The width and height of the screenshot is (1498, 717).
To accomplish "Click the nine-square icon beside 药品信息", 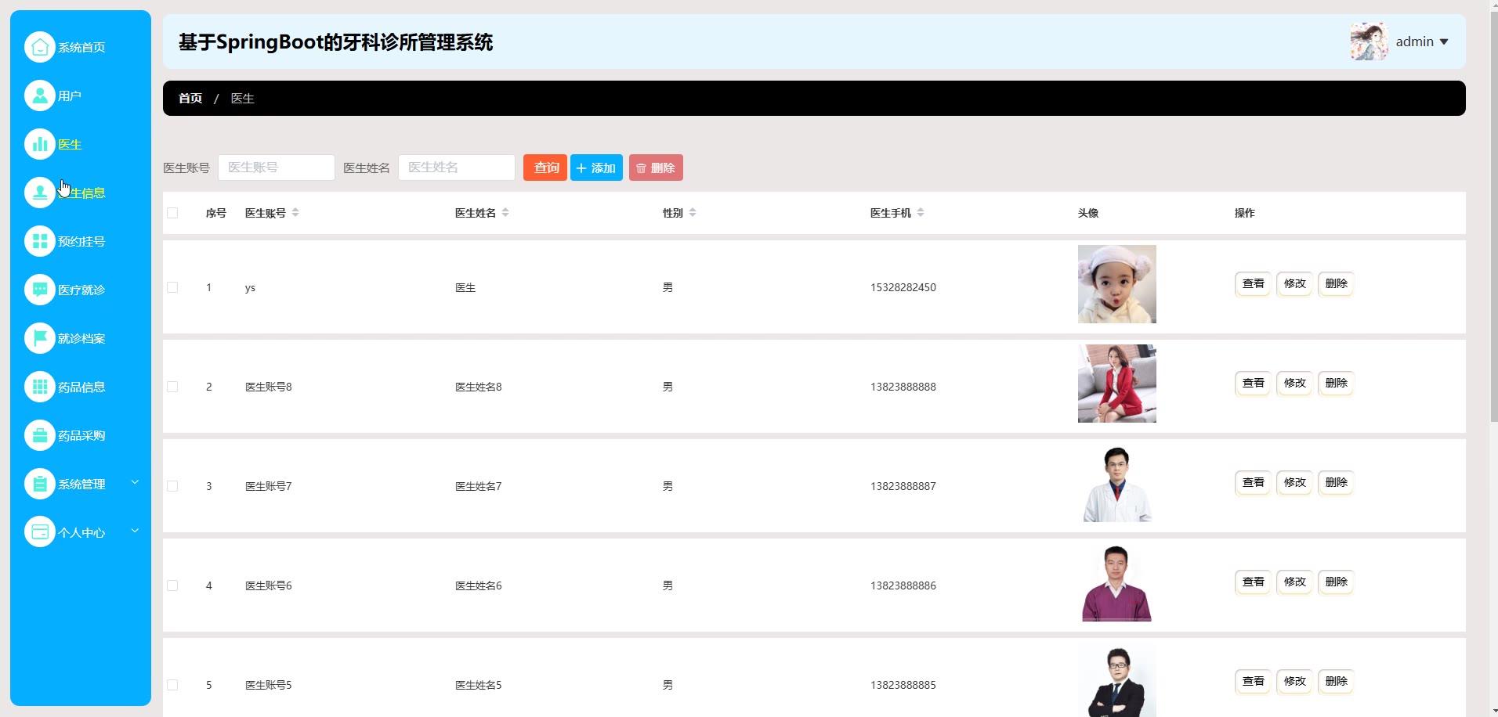I will (x=39, y=387).
